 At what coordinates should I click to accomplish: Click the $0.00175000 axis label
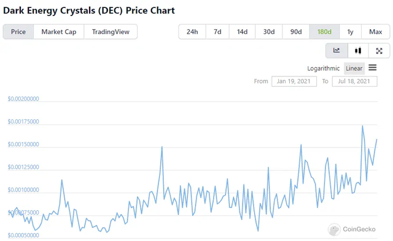coord(23,122)
